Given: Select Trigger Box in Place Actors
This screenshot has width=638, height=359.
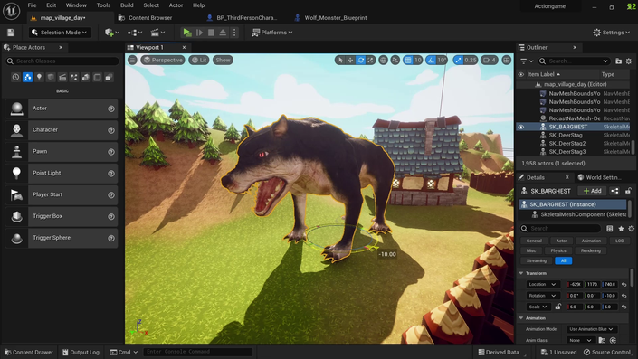Looking at the screenshot, I should tap(62, 216).
